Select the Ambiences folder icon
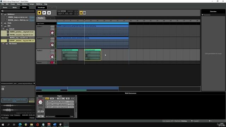This screenshot has width=226, height=127. tap(6, 14)
